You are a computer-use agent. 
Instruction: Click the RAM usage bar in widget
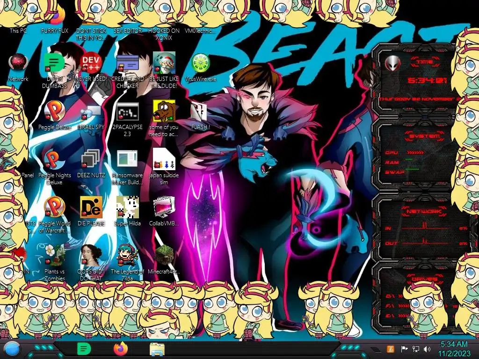coord(409,160)
